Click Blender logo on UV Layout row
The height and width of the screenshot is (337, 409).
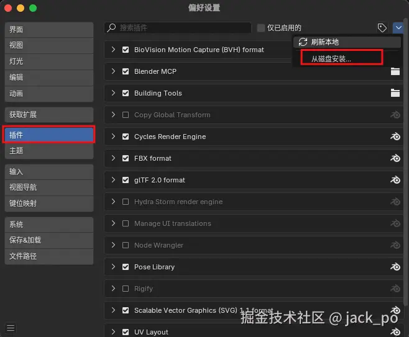(395, 332)
